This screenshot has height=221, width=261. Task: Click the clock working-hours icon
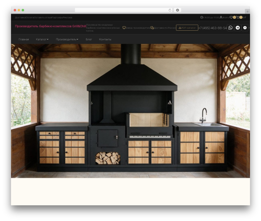201,17
